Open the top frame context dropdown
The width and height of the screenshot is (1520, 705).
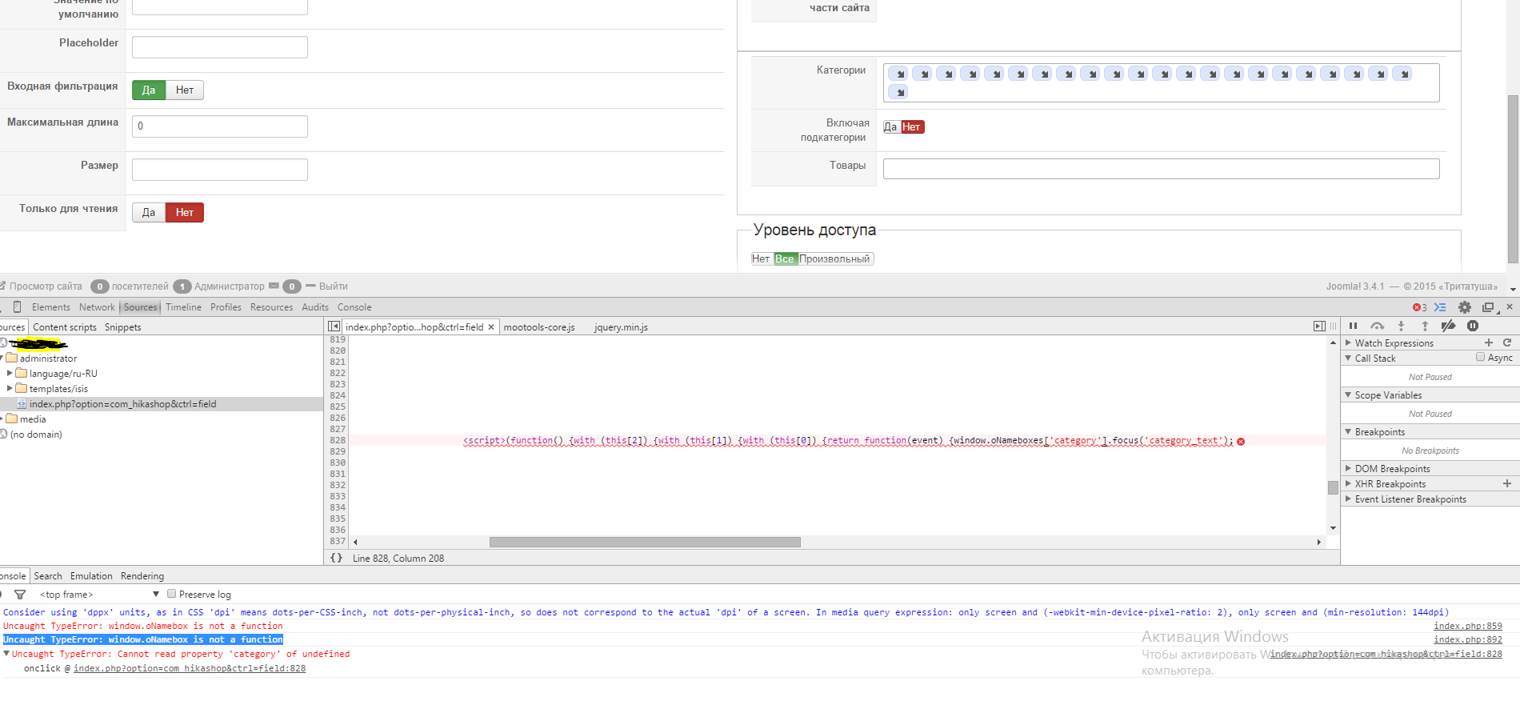coord(99,595)
